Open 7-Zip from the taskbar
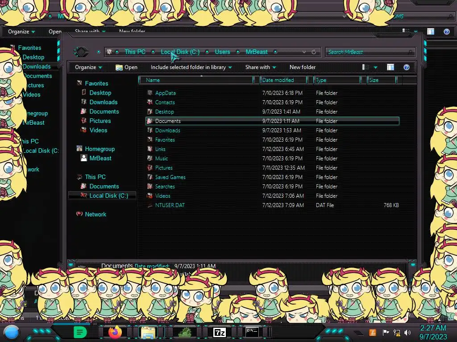Image resolution: width=457 pixels, height=342 pixels. click(220, 332)
